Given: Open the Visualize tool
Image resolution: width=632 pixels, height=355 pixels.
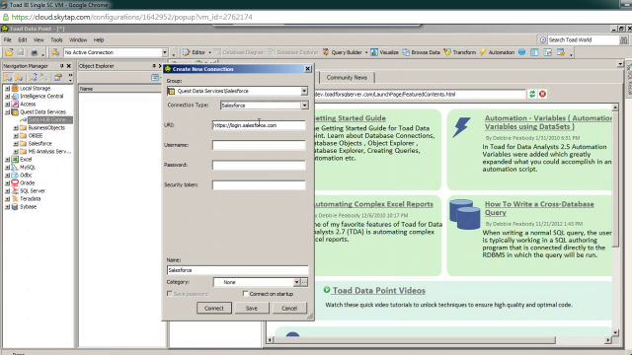Looking at the screenshot, I should 384,52.
